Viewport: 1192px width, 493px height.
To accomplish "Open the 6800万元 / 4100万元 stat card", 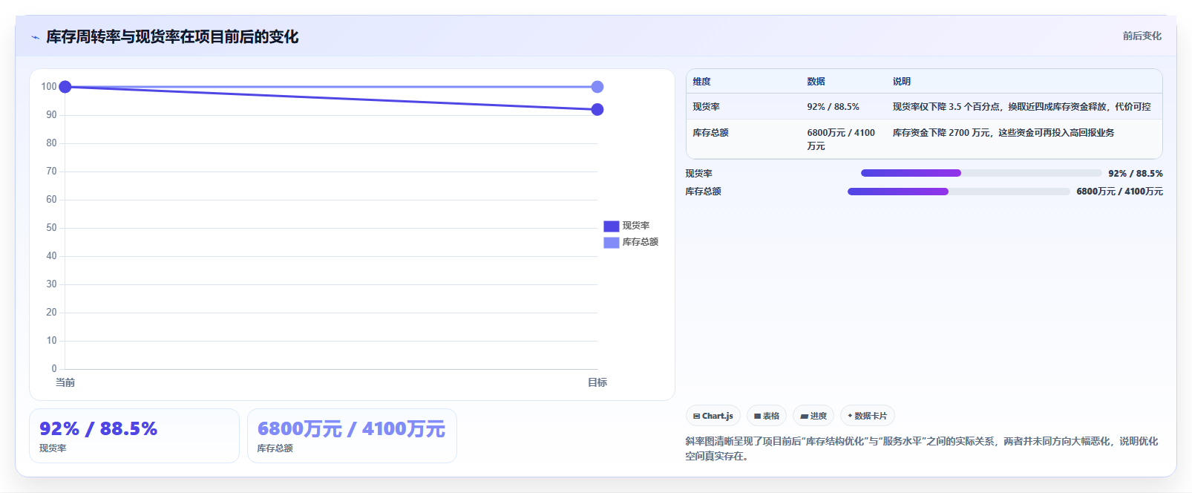I will pyautogui.click(x=352, y=436).
